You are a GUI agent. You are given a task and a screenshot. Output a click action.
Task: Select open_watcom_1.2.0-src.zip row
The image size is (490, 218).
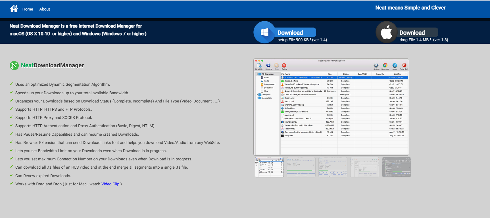[x=344, y=112]
